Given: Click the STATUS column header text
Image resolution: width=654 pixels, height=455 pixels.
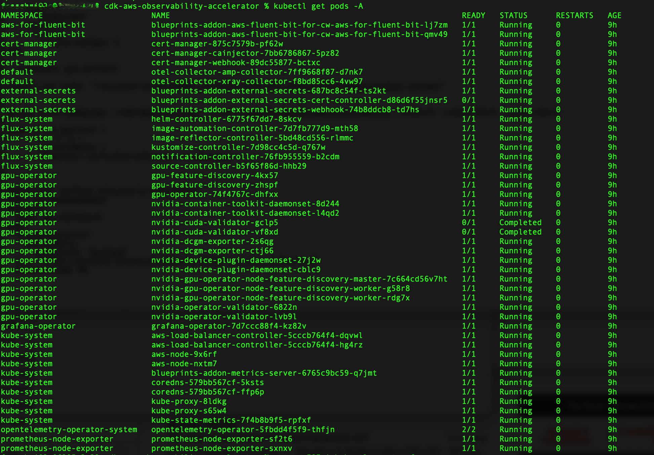Looking at the screenshot, I should point(513,15).
